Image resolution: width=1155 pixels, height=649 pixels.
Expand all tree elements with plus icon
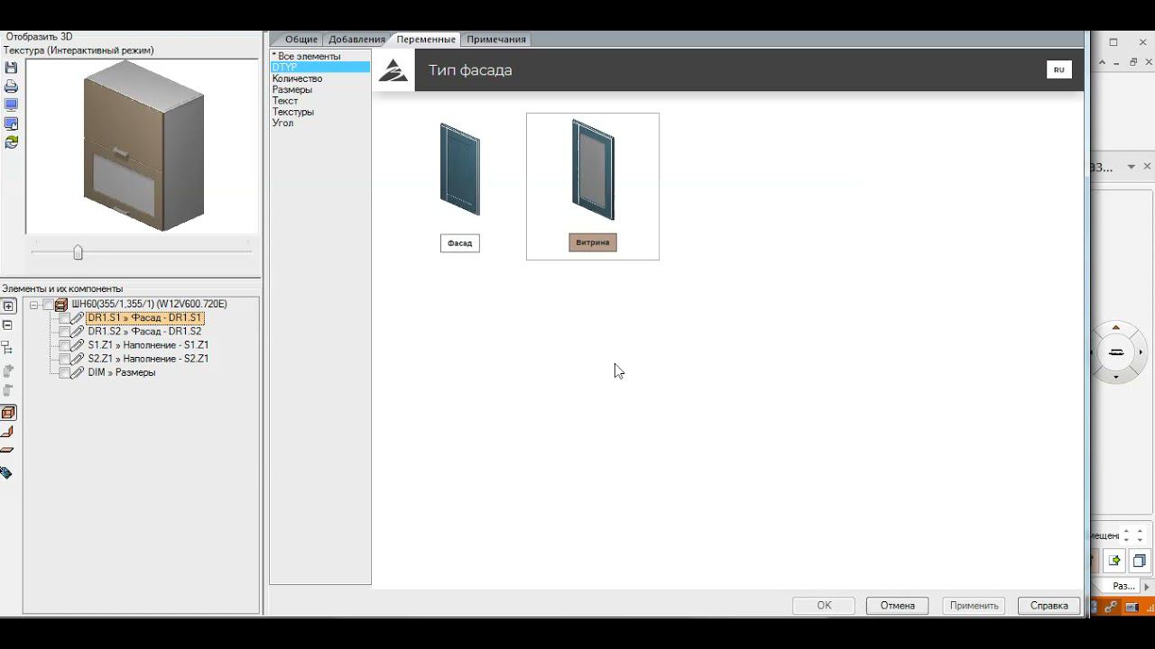click(9, 306)
